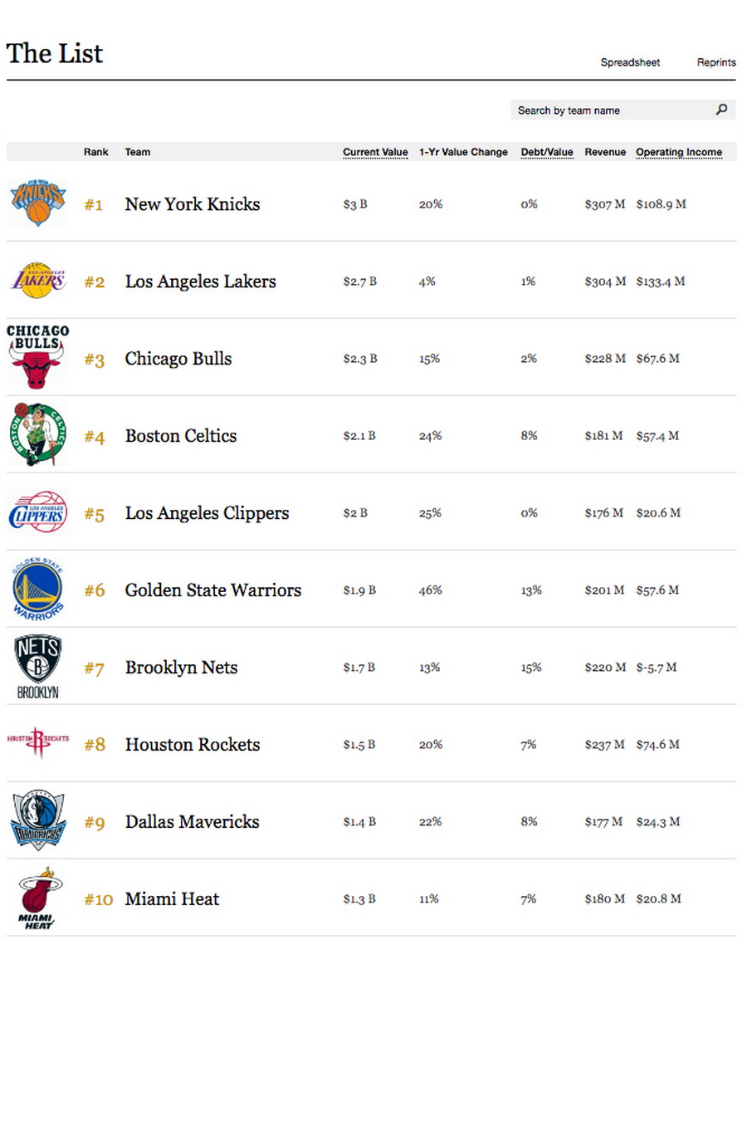This screenshot has height=1121, width=747.
Task: Click the Golden State Warriors logo
Action: pos(38,590)
